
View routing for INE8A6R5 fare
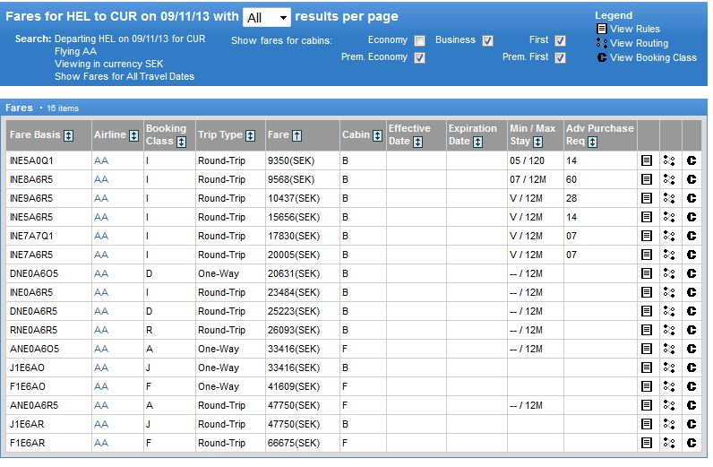click(x=668, y=179)
